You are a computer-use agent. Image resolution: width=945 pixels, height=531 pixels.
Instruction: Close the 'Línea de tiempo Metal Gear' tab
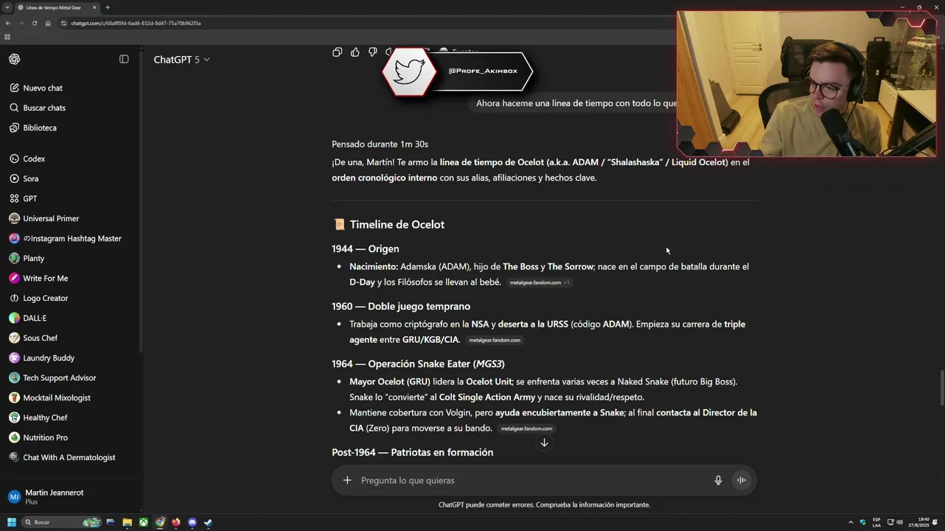point(94,7)
